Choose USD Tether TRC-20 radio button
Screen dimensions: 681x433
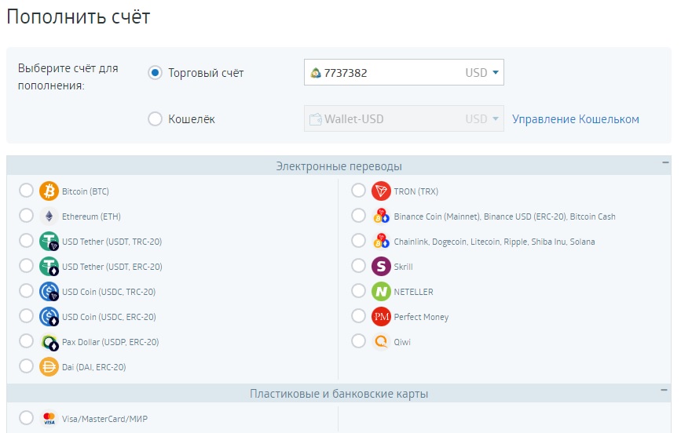[x=26, y=240]
